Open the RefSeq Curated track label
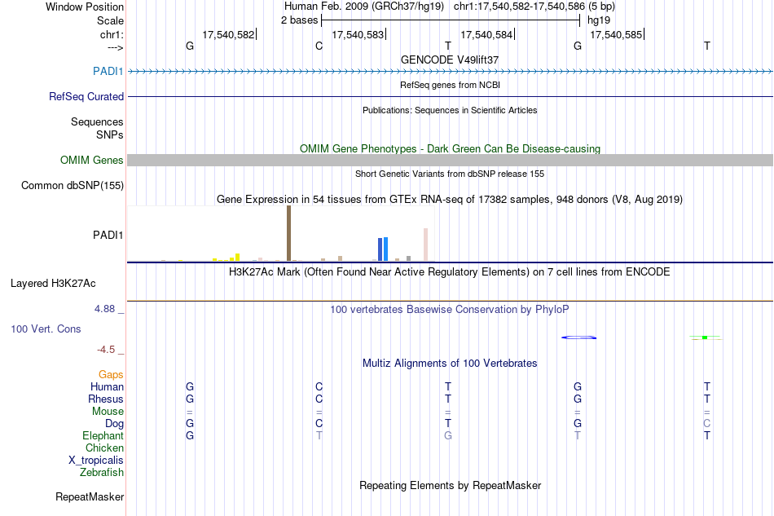The width and height of the screenshot is (774, 516). (86, 96)
